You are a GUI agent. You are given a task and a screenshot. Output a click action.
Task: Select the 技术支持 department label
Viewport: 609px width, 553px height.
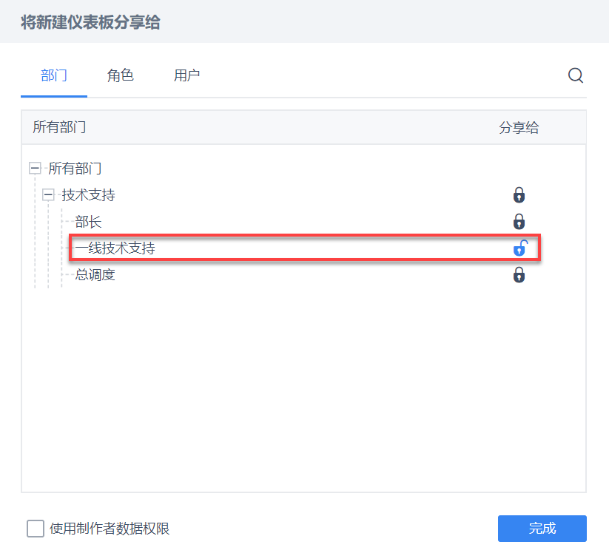tap(88, 195)
